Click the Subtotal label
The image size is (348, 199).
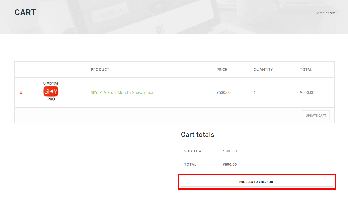(194, 151)
